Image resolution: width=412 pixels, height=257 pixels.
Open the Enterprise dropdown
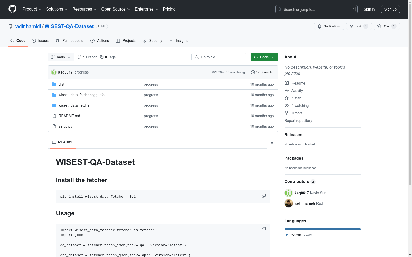[147, 9]
